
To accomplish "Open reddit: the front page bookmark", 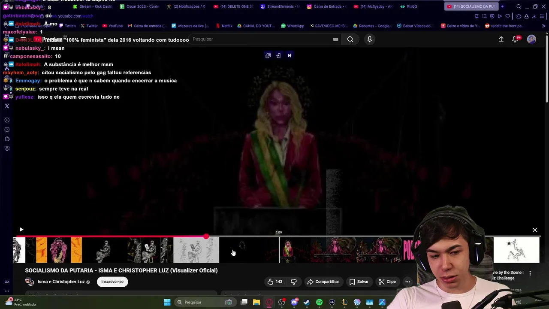I will coord(504,26).
